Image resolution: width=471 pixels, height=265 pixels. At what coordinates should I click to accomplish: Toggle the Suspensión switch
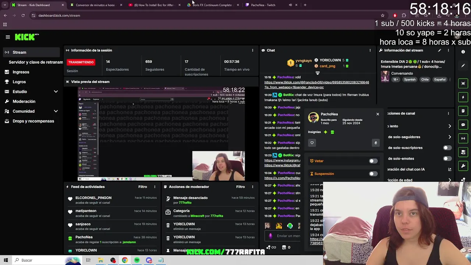(373, 174)
